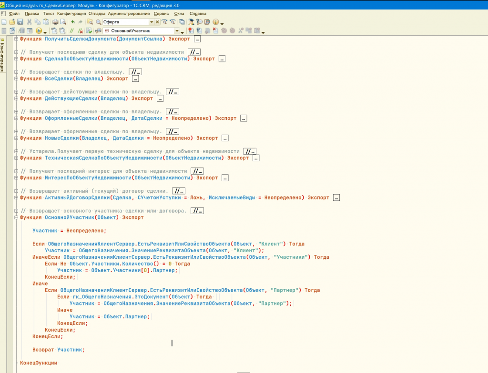The image size is (488, 373).
Task: Expand function ДействующиеСделки
Action: click(x=16, y=98)
